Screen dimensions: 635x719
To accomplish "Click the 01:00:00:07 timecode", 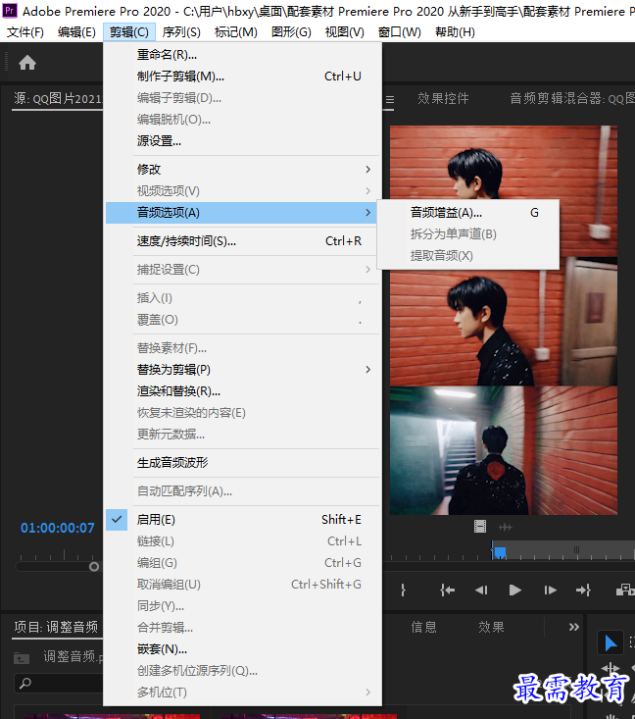I will coord(58,528).
